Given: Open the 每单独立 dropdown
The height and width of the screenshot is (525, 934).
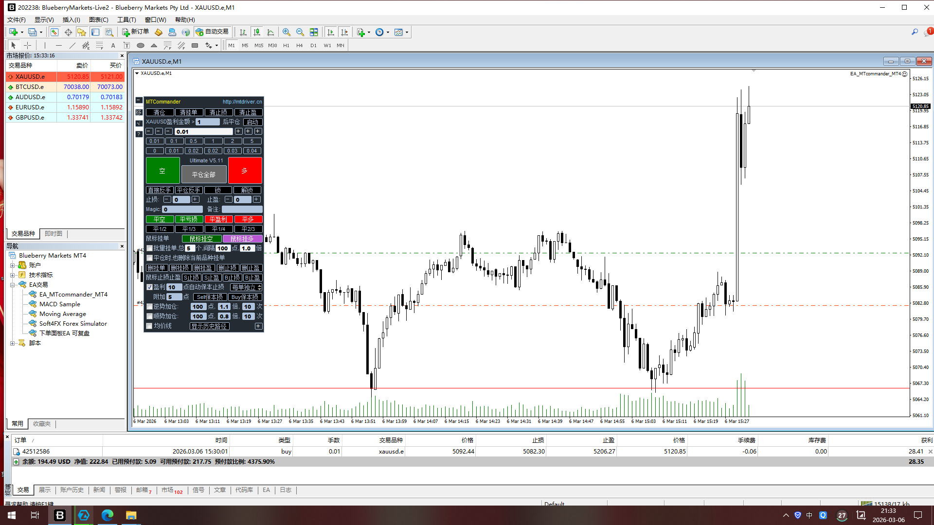Looking at the screenshot, I should [x=246, y=287].
